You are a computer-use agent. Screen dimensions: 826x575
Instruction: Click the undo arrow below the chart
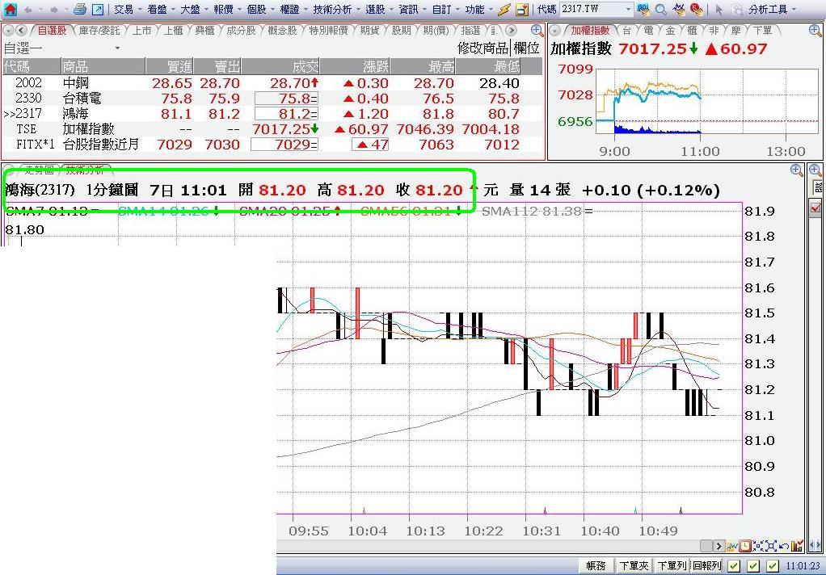(x=784, y=546)
